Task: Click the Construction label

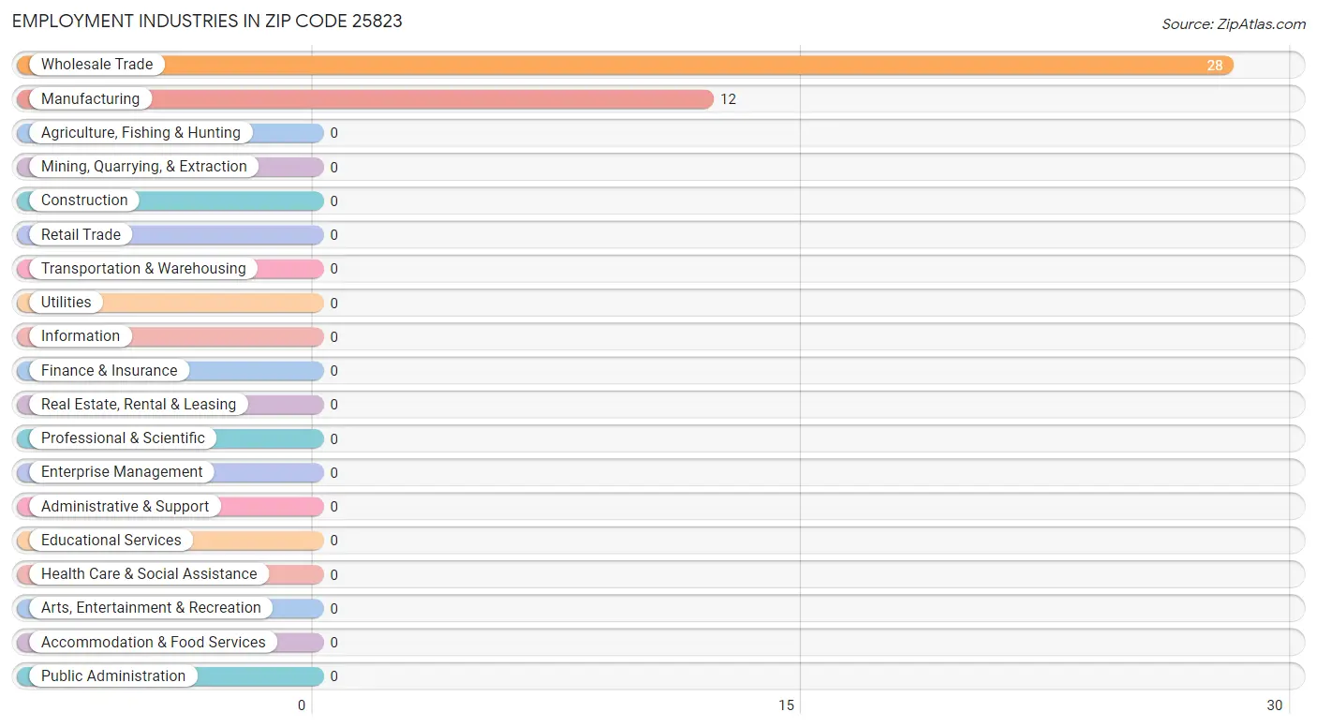Action: coord(84,200)
